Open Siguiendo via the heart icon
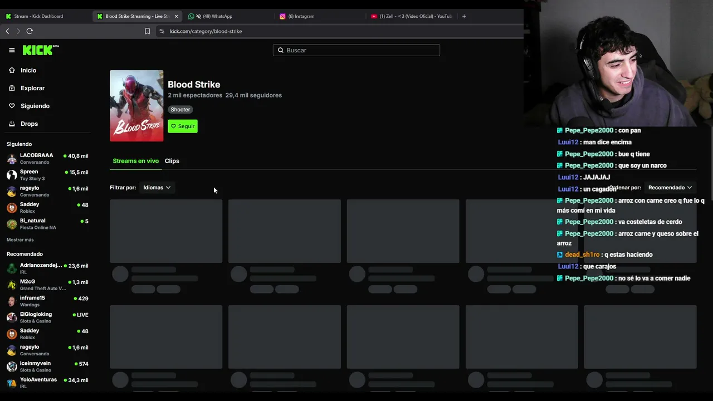The height and width of the screenshot is (401, 713). (x=12, y=106)
